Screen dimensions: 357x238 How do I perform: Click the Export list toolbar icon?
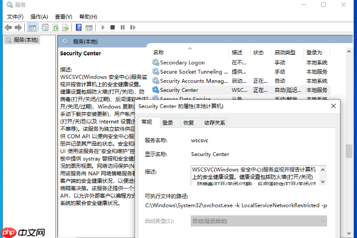tap(65, 28)
